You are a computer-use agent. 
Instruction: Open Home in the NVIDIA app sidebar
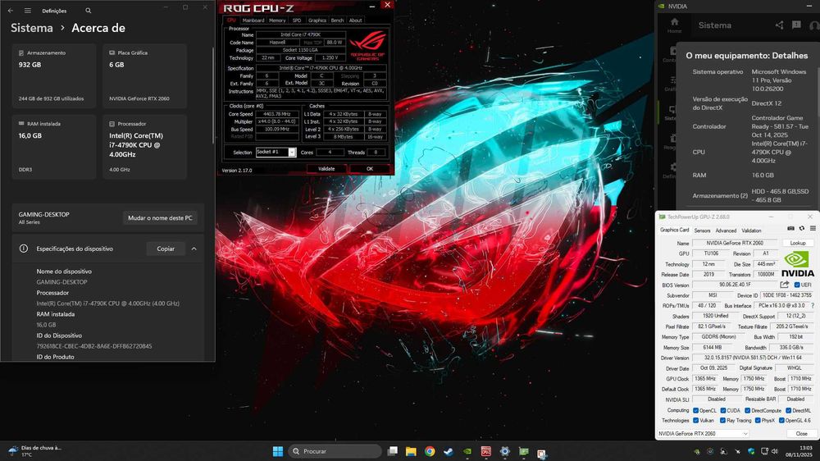(x=674, y=25)
